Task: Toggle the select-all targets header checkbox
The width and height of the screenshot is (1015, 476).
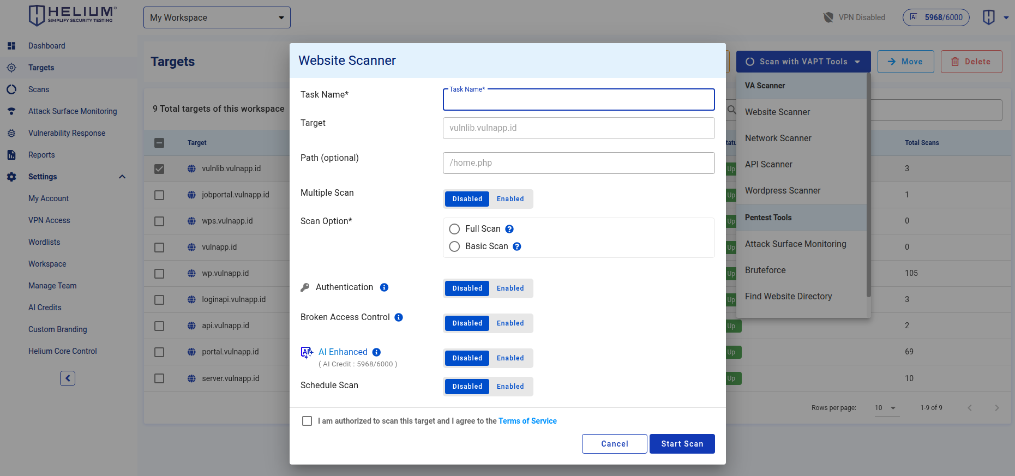Action: [159, 143]
